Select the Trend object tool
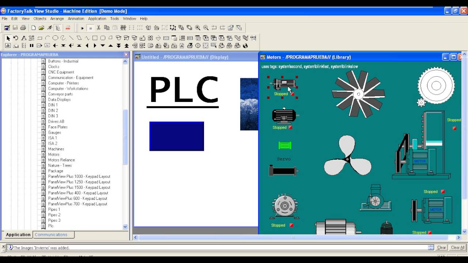468x263 pixels. coord(47,46)
